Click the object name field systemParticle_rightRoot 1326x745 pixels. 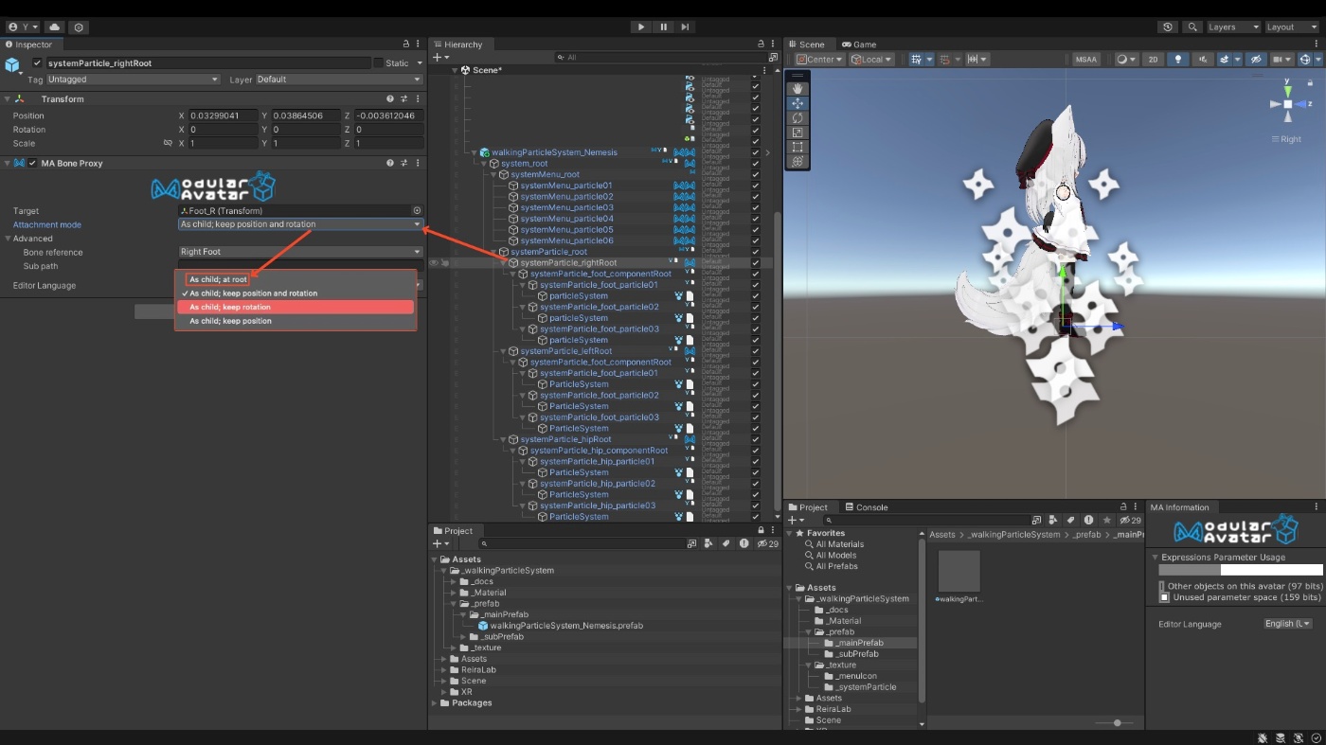208,63
